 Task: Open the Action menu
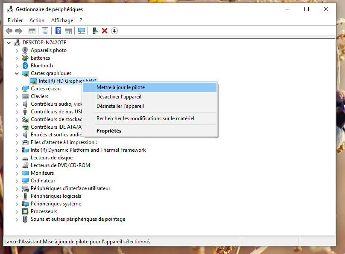coord(37,20)
